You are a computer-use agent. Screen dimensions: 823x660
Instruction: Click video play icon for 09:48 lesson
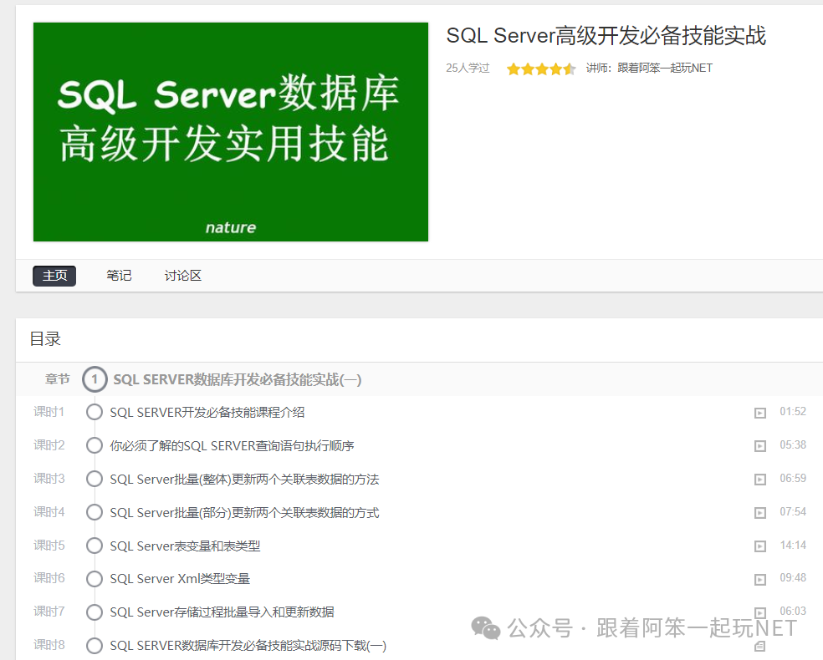point(760,580)
